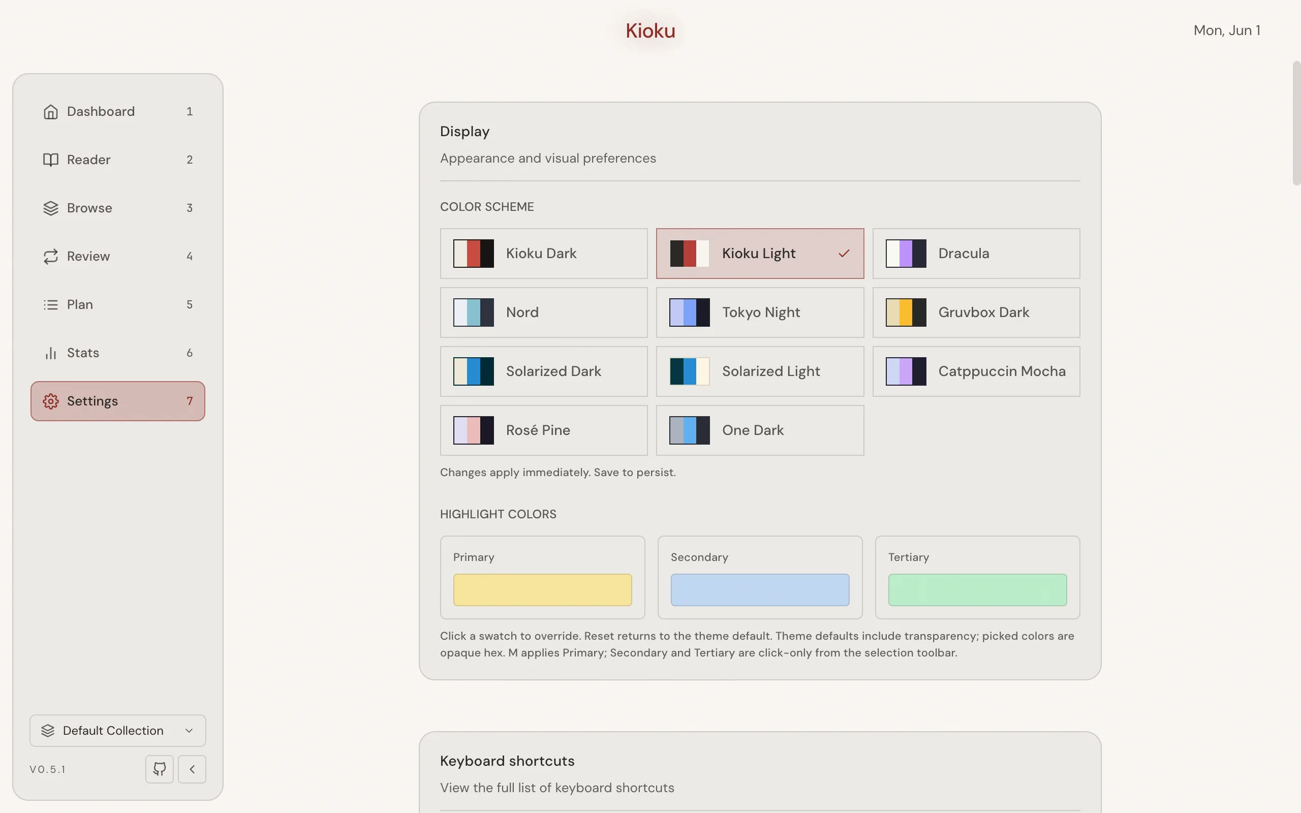Click the Settings gear icon

[50, 401]
